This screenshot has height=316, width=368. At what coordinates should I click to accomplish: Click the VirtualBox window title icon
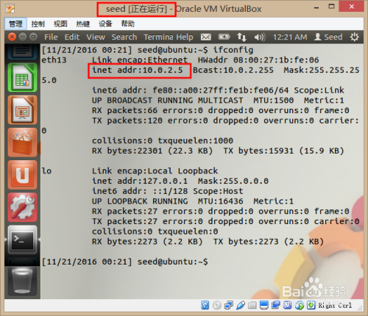(10, 9)
